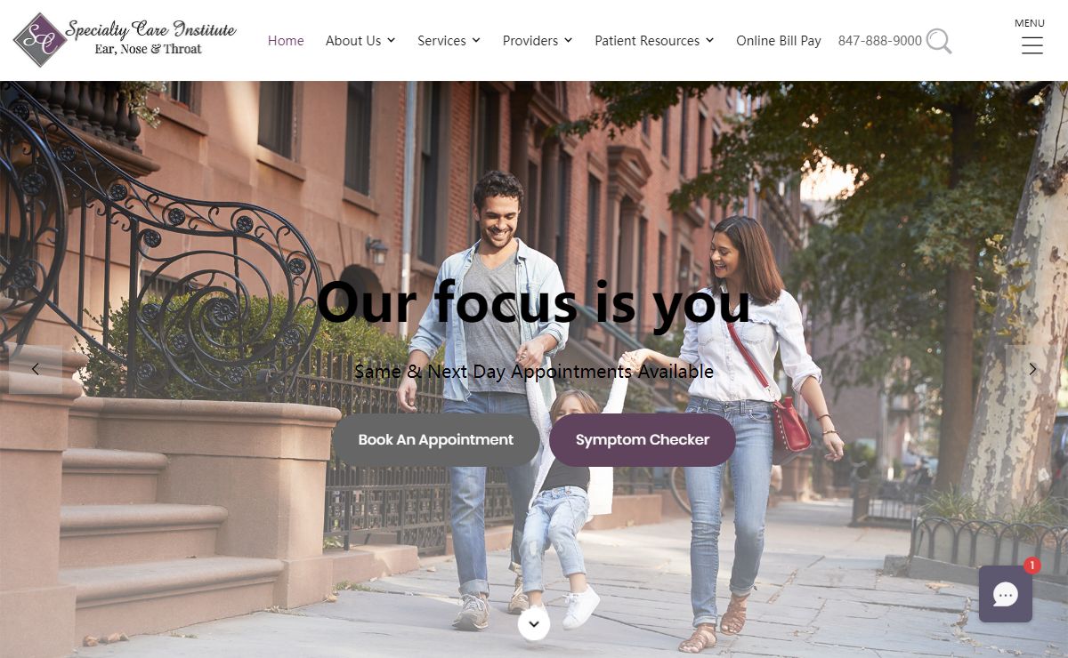Click 'Same & Next Day Appointments Available' text
Screen dimensions: 1068x658
[x=534, y=371]
